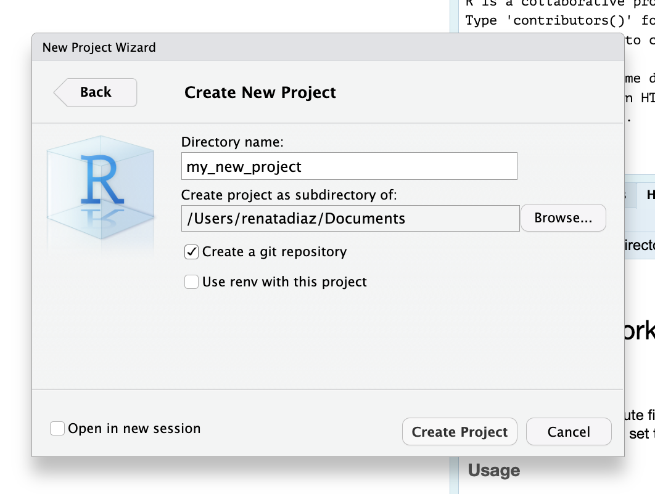The height and width of the screenshot is (494, 655).
Task: Click the Usage heading in the Help pane
Action: tap(494, 471)
